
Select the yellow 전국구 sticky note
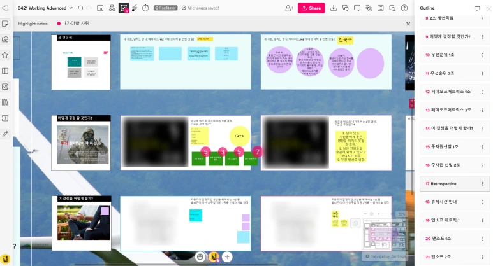(345, 40)
